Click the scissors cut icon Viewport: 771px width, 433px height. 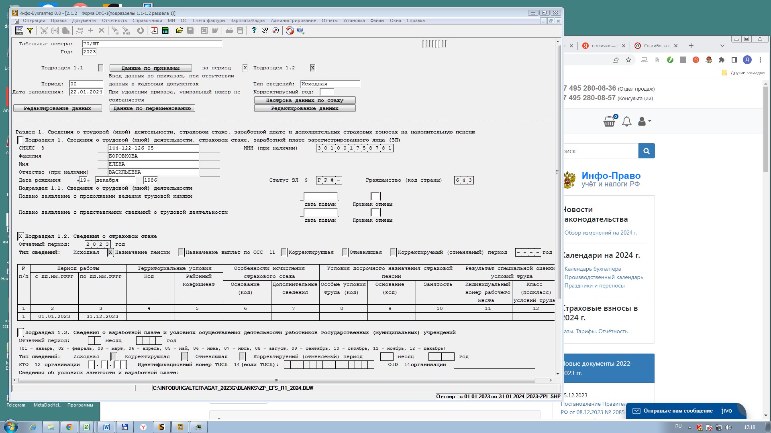pyautogui.click(x=44, y=30)
